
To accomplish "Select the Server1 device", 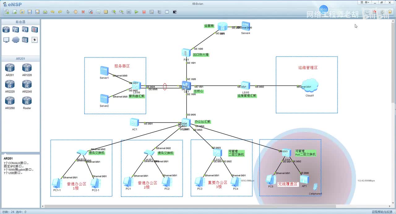I will point(104,71).
